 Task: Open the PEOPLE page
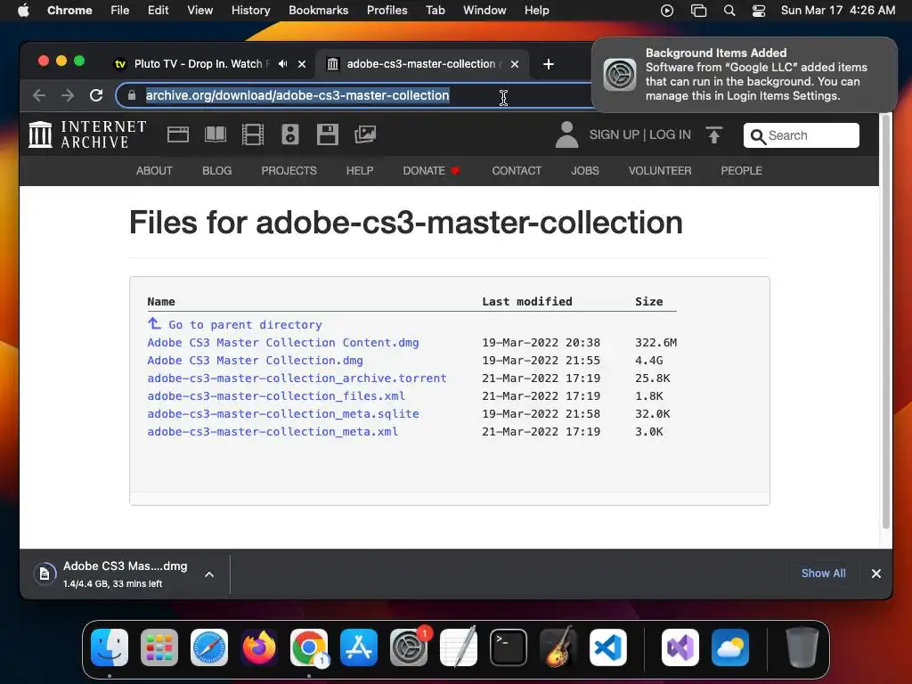(742, 171)
